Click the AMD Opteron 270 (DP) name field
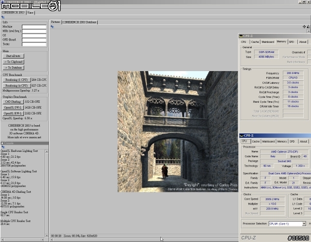This screenshot has width=311, height=242. (284, 151)
